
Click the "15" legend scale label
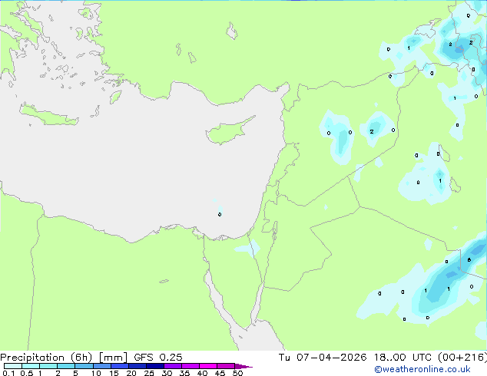point(114,373)
